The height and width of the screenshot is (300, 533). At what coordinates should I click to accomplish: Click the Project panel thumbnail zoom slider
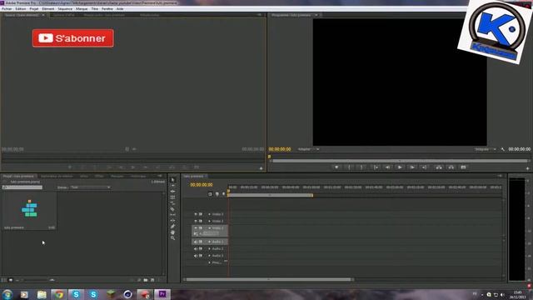point(36,280)
